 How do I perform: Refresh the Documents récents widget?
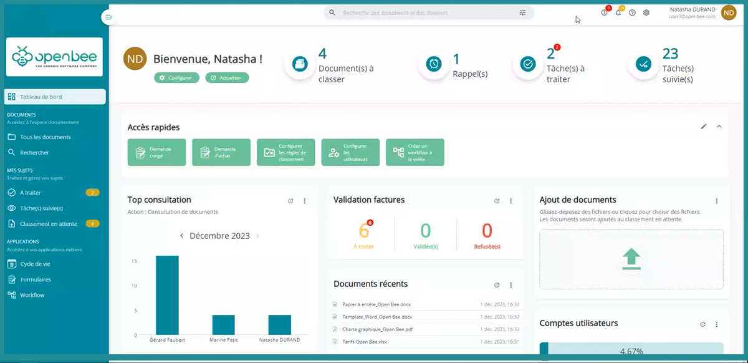[x=497, y=285]
